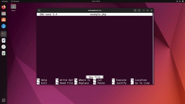Click the ^U Paste shortcut
Image resolution: width=185 pixels, height=104 pixels.
99,83
